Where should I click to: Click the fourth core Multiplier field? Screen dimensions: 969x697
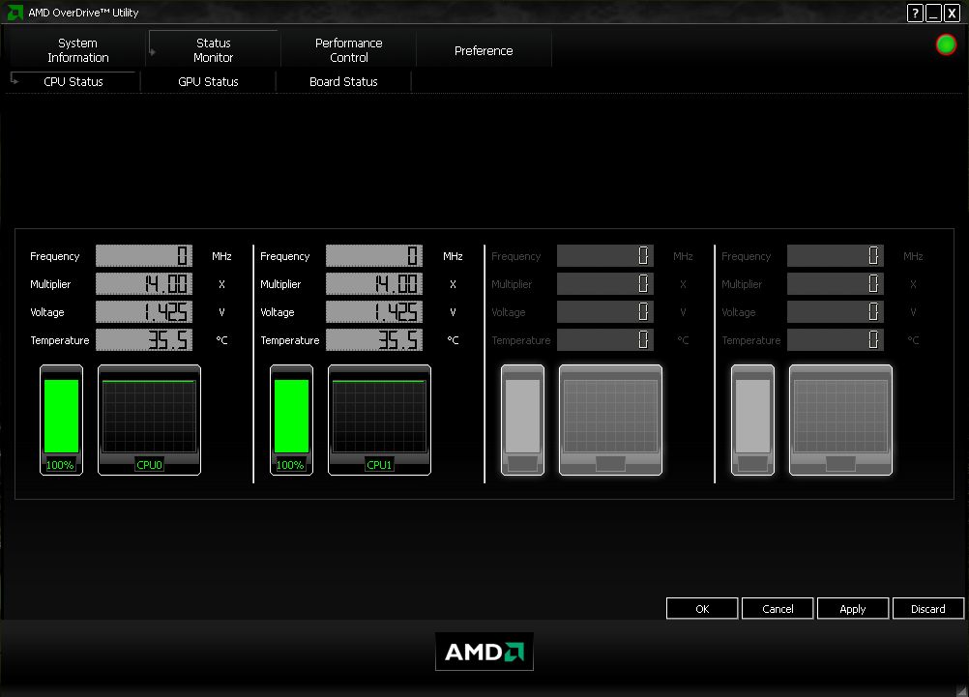coord(836,283)
